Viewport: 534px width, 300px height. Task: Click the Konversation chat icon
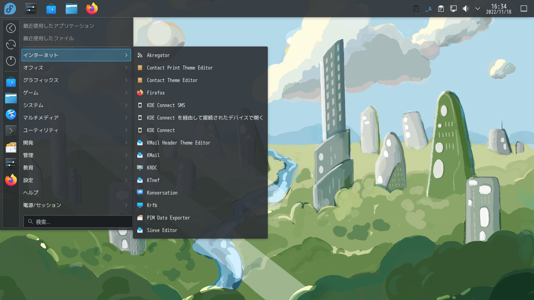pos(140,193)
